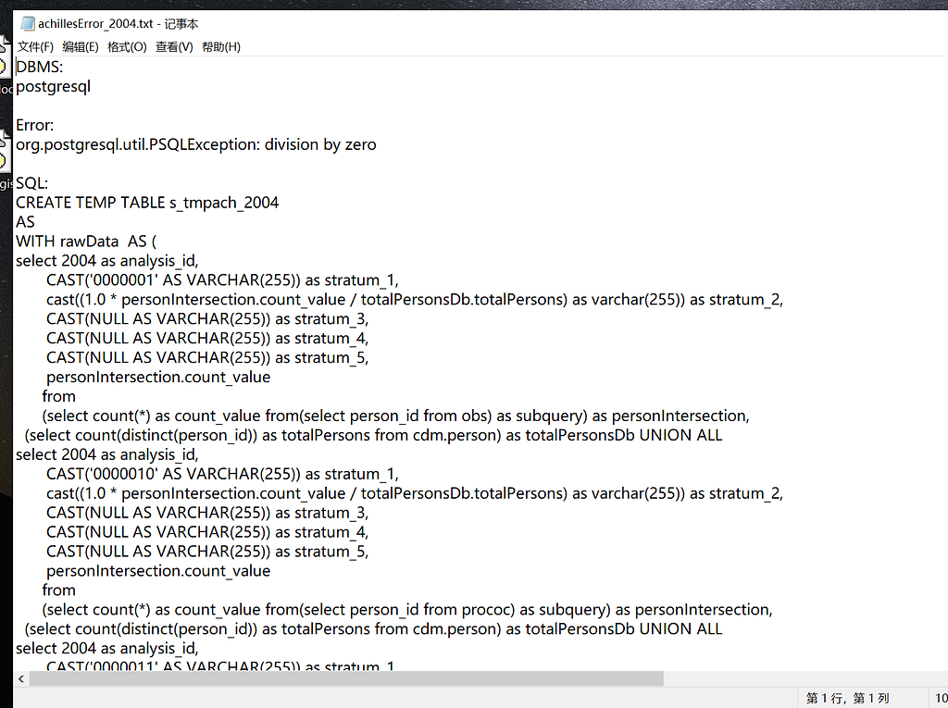The height and width of the screenshot is (708, 948).
Task: Open the 帮助(H) menu
Action: tap(219, 46)
